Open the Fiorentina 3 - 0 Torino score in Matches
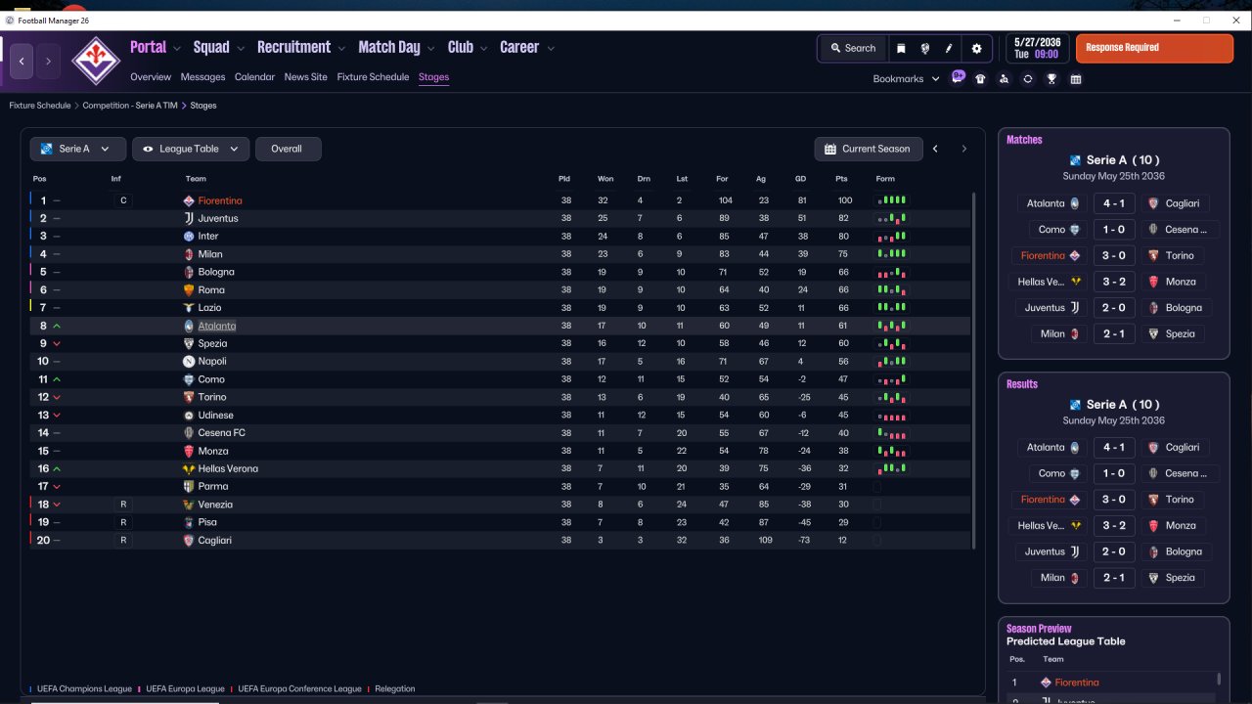 click(x=1114, y=255)
